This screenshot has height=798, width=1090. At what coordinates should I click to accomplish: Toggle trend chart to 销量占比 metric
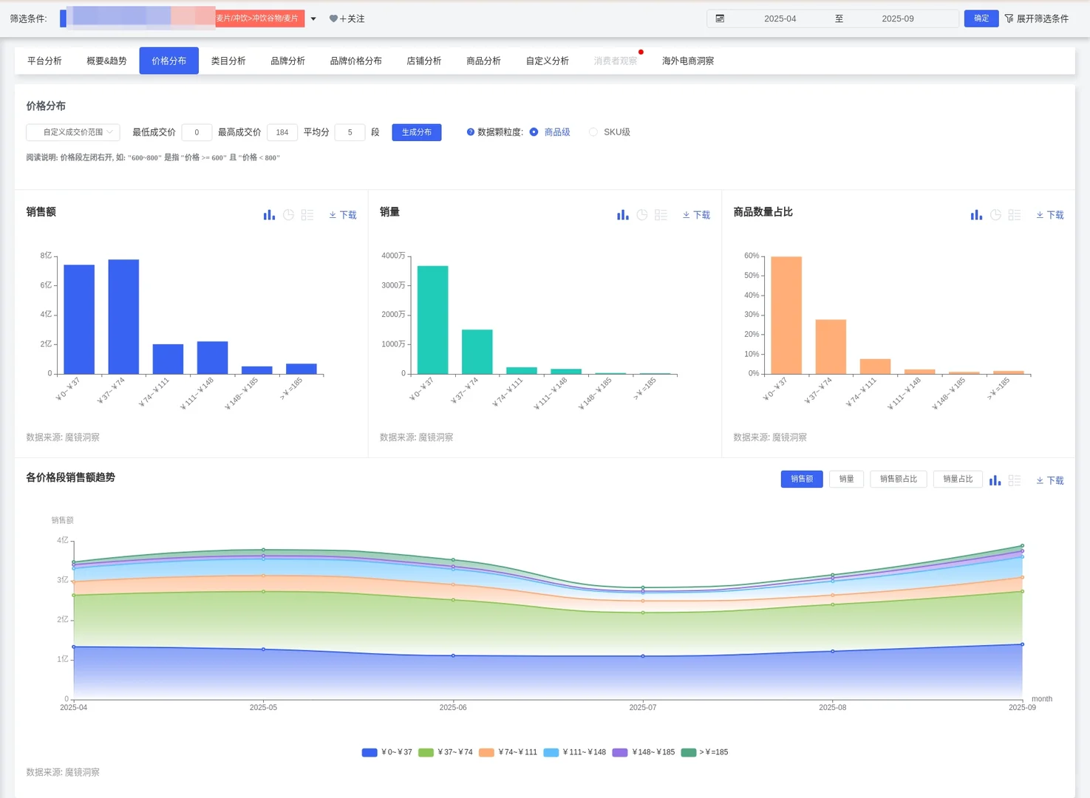click(958, 479)
